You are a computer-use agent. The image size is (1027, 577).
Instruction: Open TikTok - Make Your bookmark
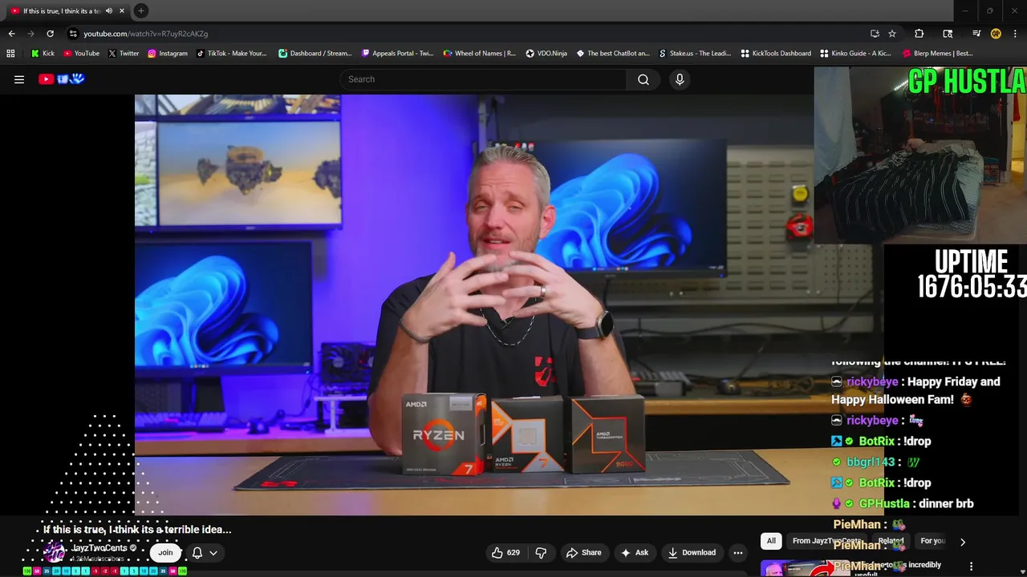(x=231, y=54)
